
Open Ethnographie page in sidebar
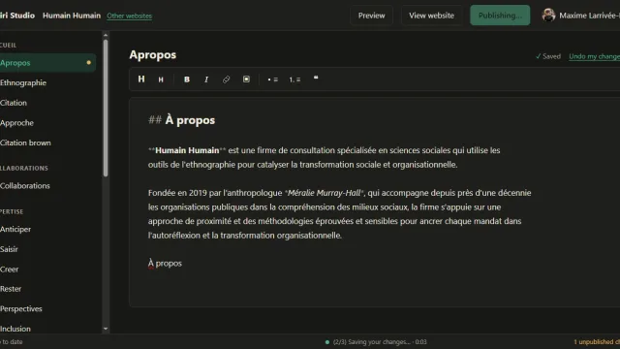[x=23, y=82]
